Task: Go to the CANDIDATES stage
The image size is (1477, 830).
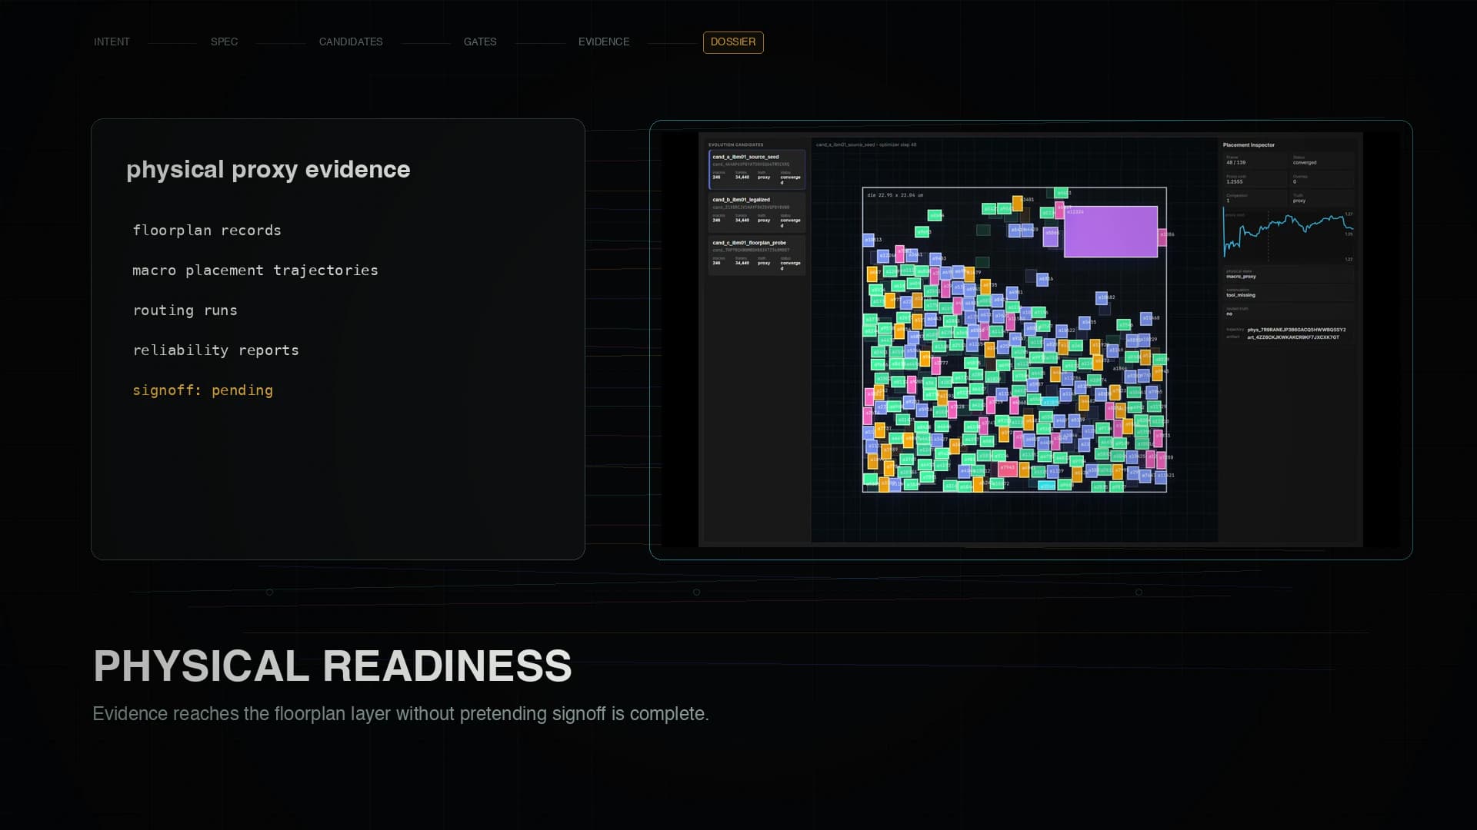Action: [x=351, y=42]
